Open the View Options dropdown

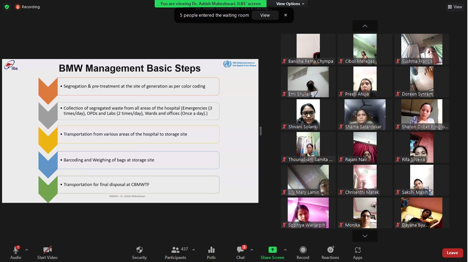(x=290, y=4)
